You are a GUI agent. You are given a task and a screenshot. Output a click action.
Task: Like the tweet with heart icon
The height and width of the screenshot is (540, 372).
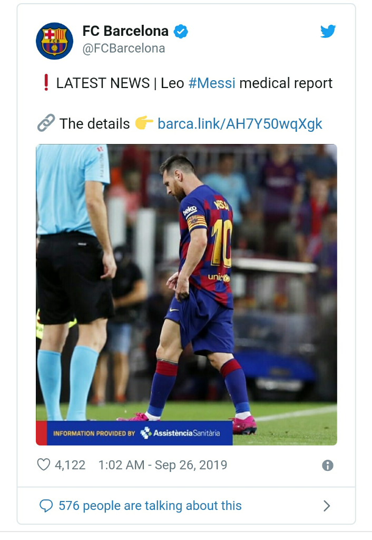pos(44,465)
